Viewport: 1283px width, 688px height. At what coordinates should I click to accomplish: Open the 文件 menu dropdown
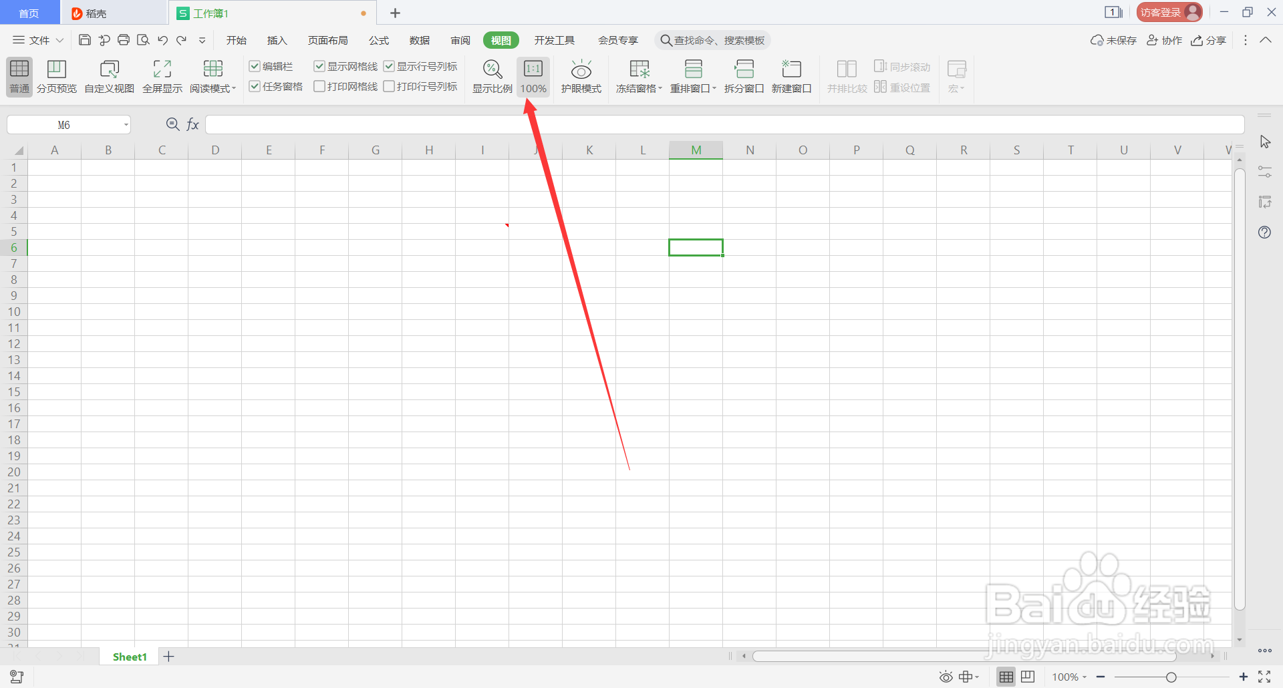[39, 40]
